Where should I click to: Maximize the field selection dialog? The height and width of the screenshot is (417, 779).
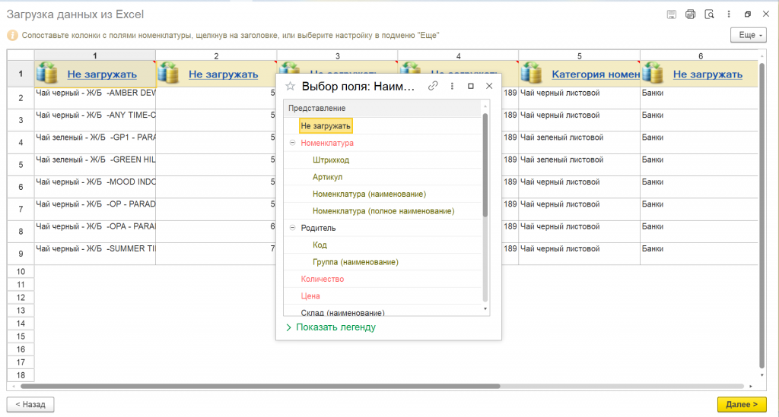point(470,86)
